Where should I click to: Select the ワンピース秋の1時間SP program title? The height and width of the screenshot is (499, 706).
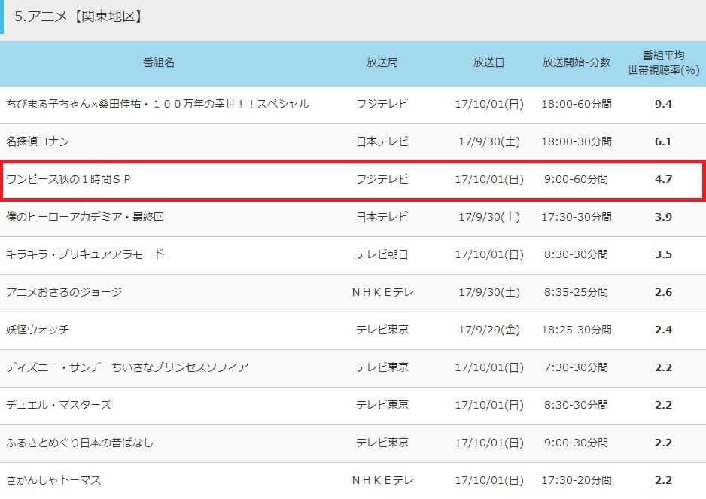click(x=68, y=179)
